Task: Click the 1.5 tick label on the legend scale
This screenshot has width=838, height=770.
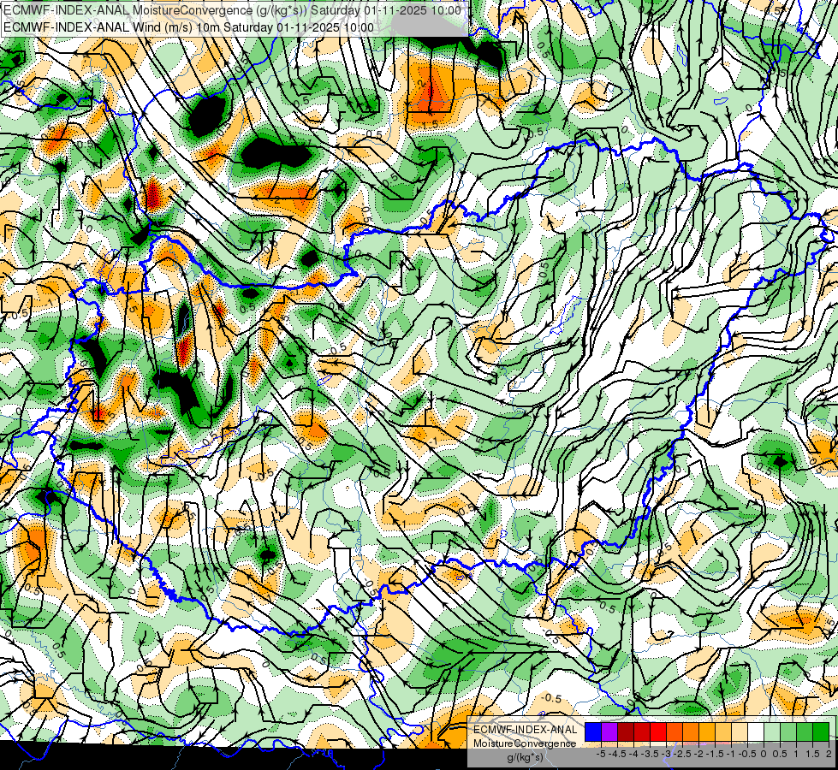Action: (812, 754)
